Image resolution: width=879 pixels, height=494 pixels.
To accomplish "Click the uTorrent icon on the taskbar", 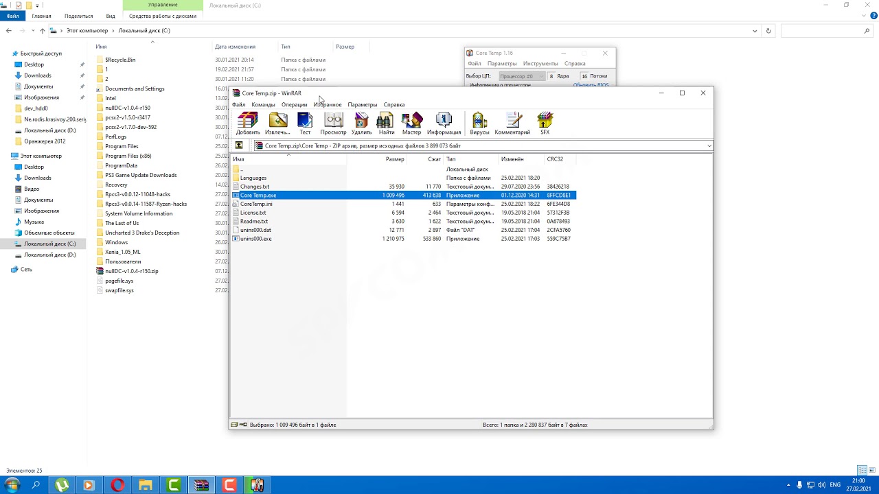I will click(62, 485).
